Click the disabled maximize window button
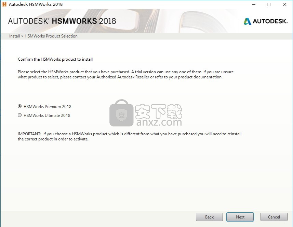Image resolution: width=293 pixels, height=227 pixels. [269, 4]
